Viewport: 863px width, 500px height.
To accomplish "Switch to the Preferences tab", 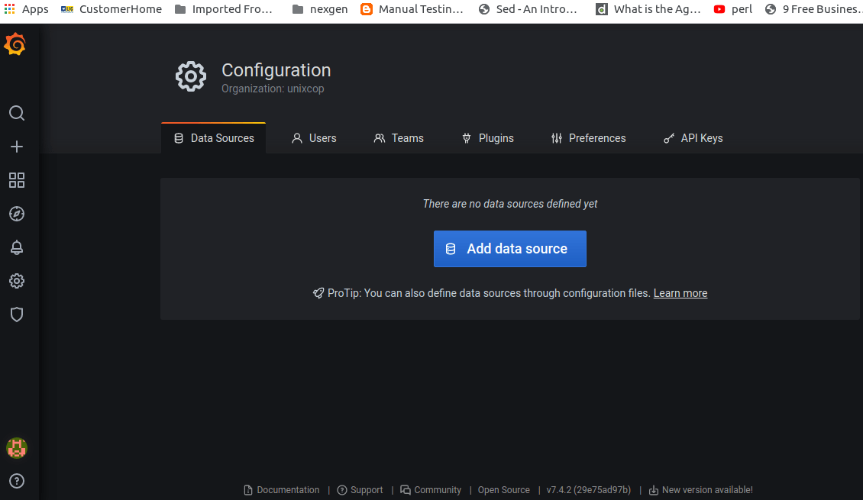I will 588,138.
